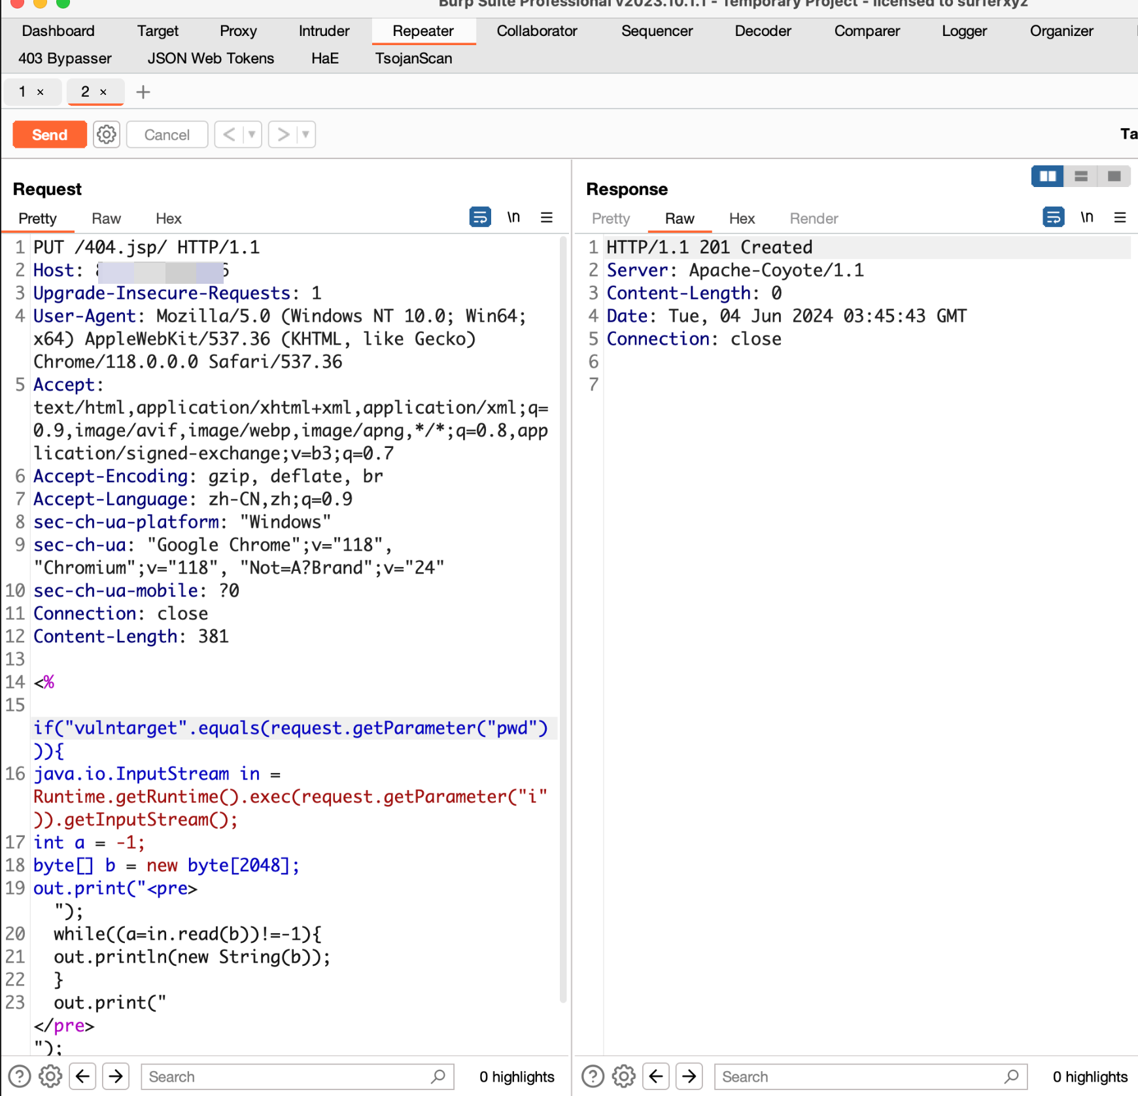
Task: Go to previous request search match
Action: tap(83, 1076)
